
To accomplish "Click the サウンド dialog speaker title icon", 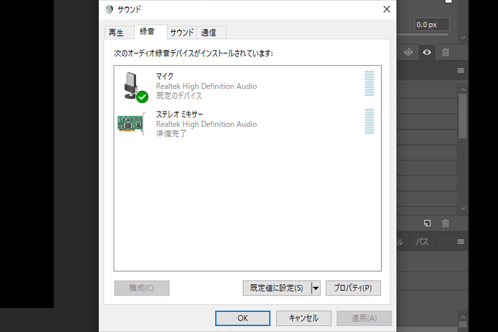I will pos(109,9).
